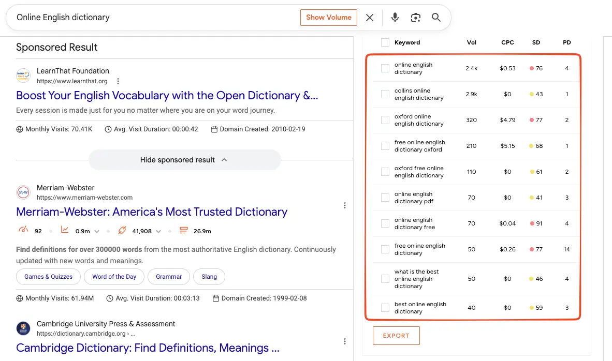The width and height of the screenshot is (612, 361).
Task: Click the clock icon by Avg. Visit Duration 00:00:42
Action: 108,129
